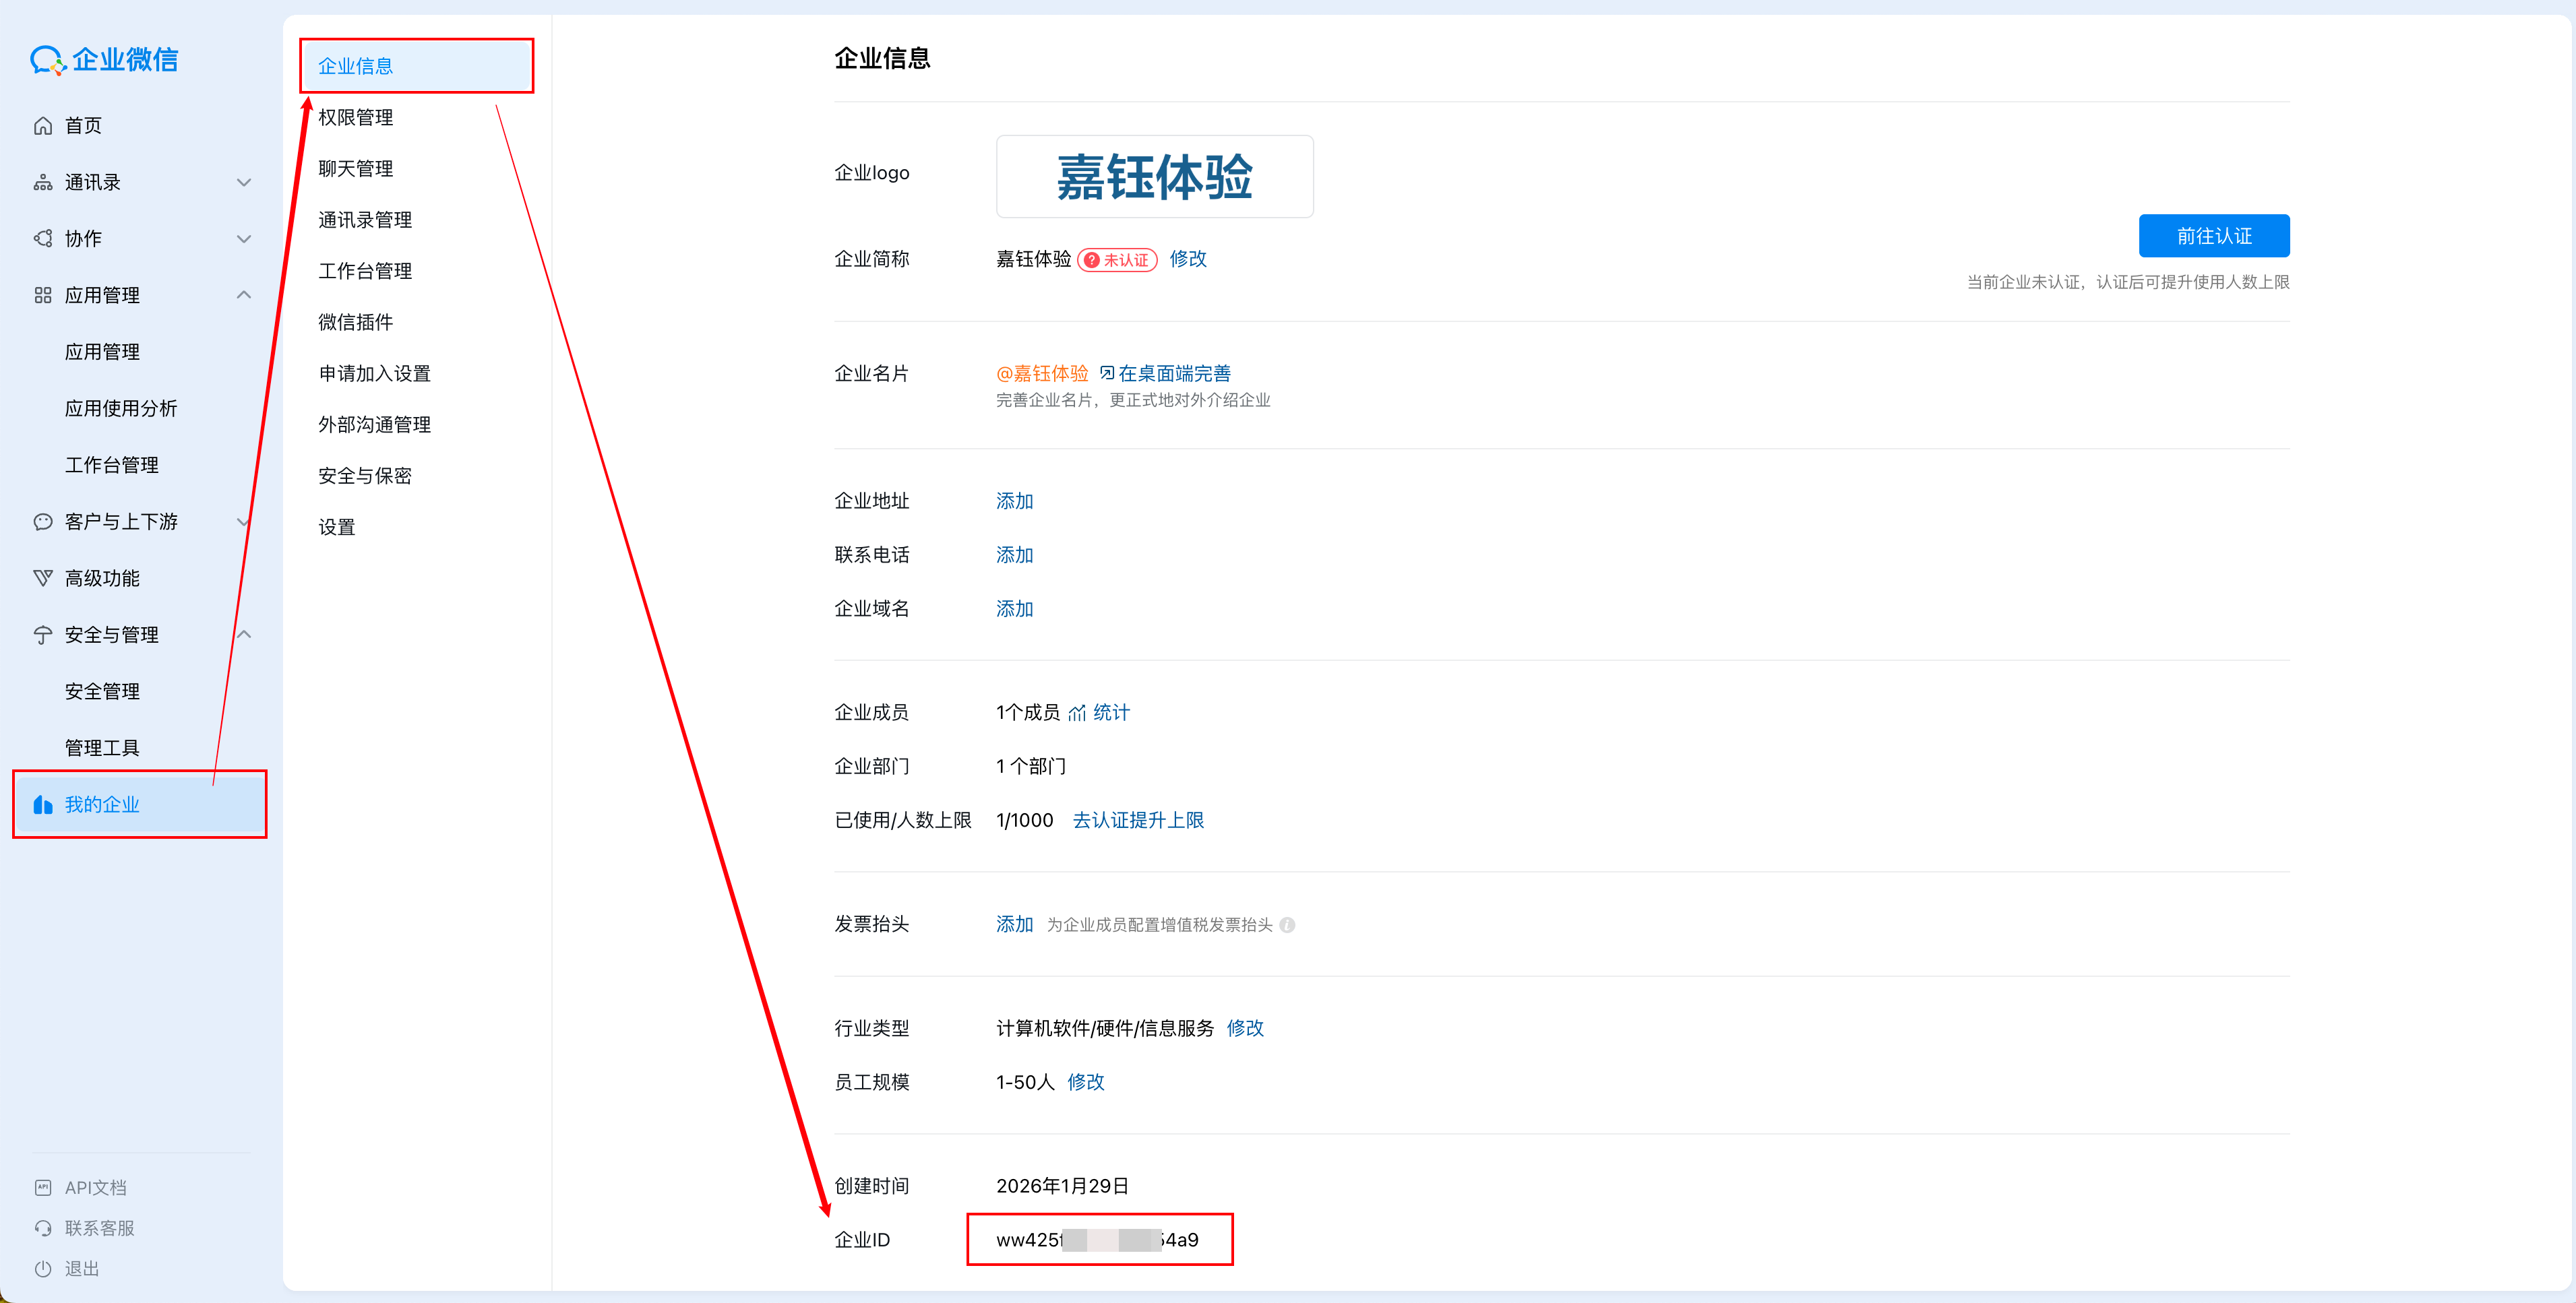This screenshot has height=1303, width=2576.
Task: Expand the 协作 chevron
Action: (x=243, y=239)
